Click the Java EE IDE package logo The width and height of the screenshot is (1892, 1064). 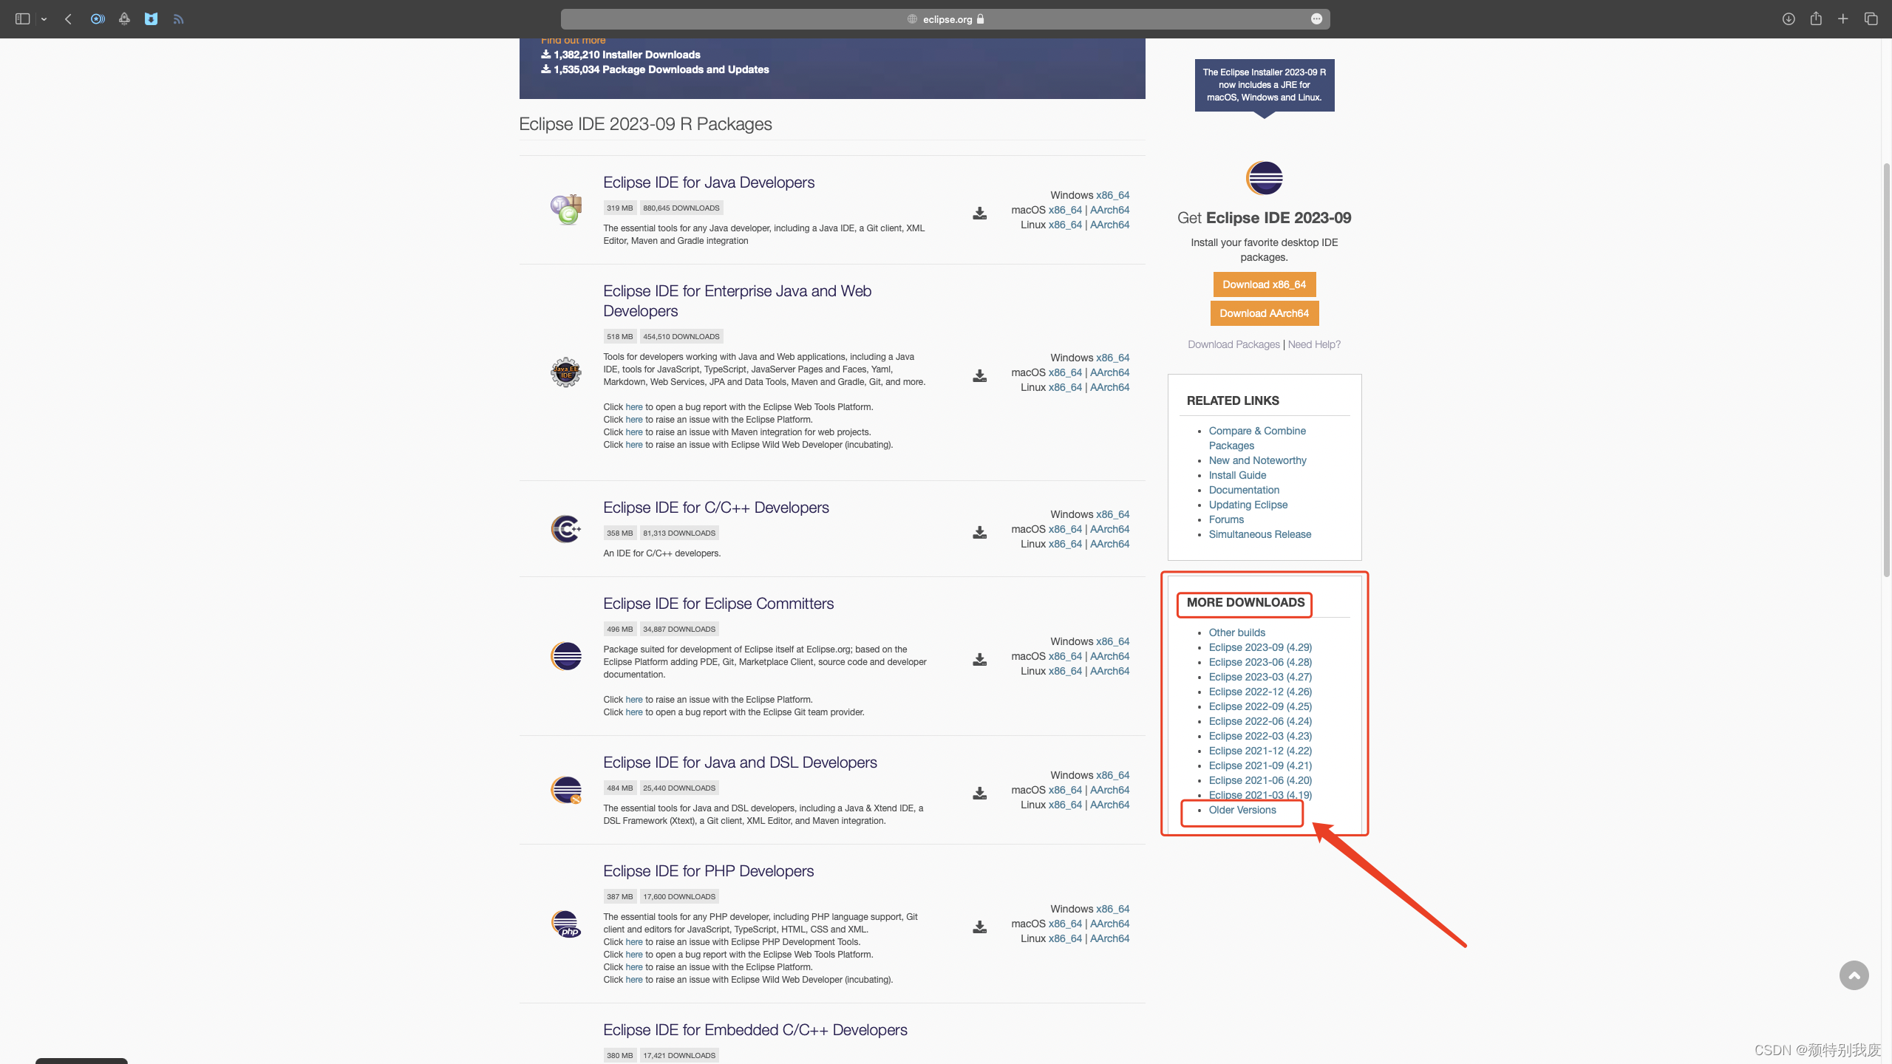tap(566, 372)
